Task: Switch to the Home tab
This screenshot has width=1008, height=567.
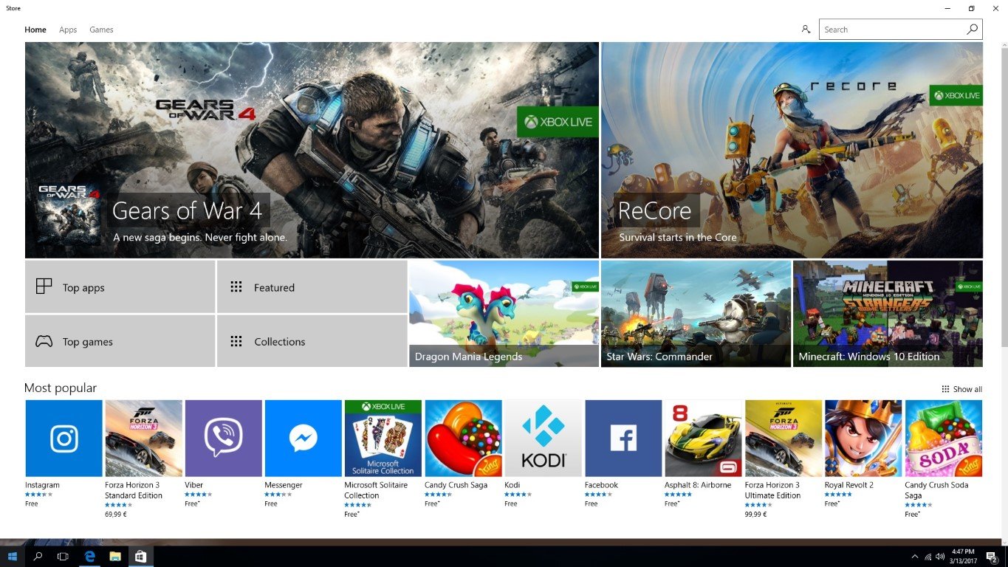Action: [35, 30]
